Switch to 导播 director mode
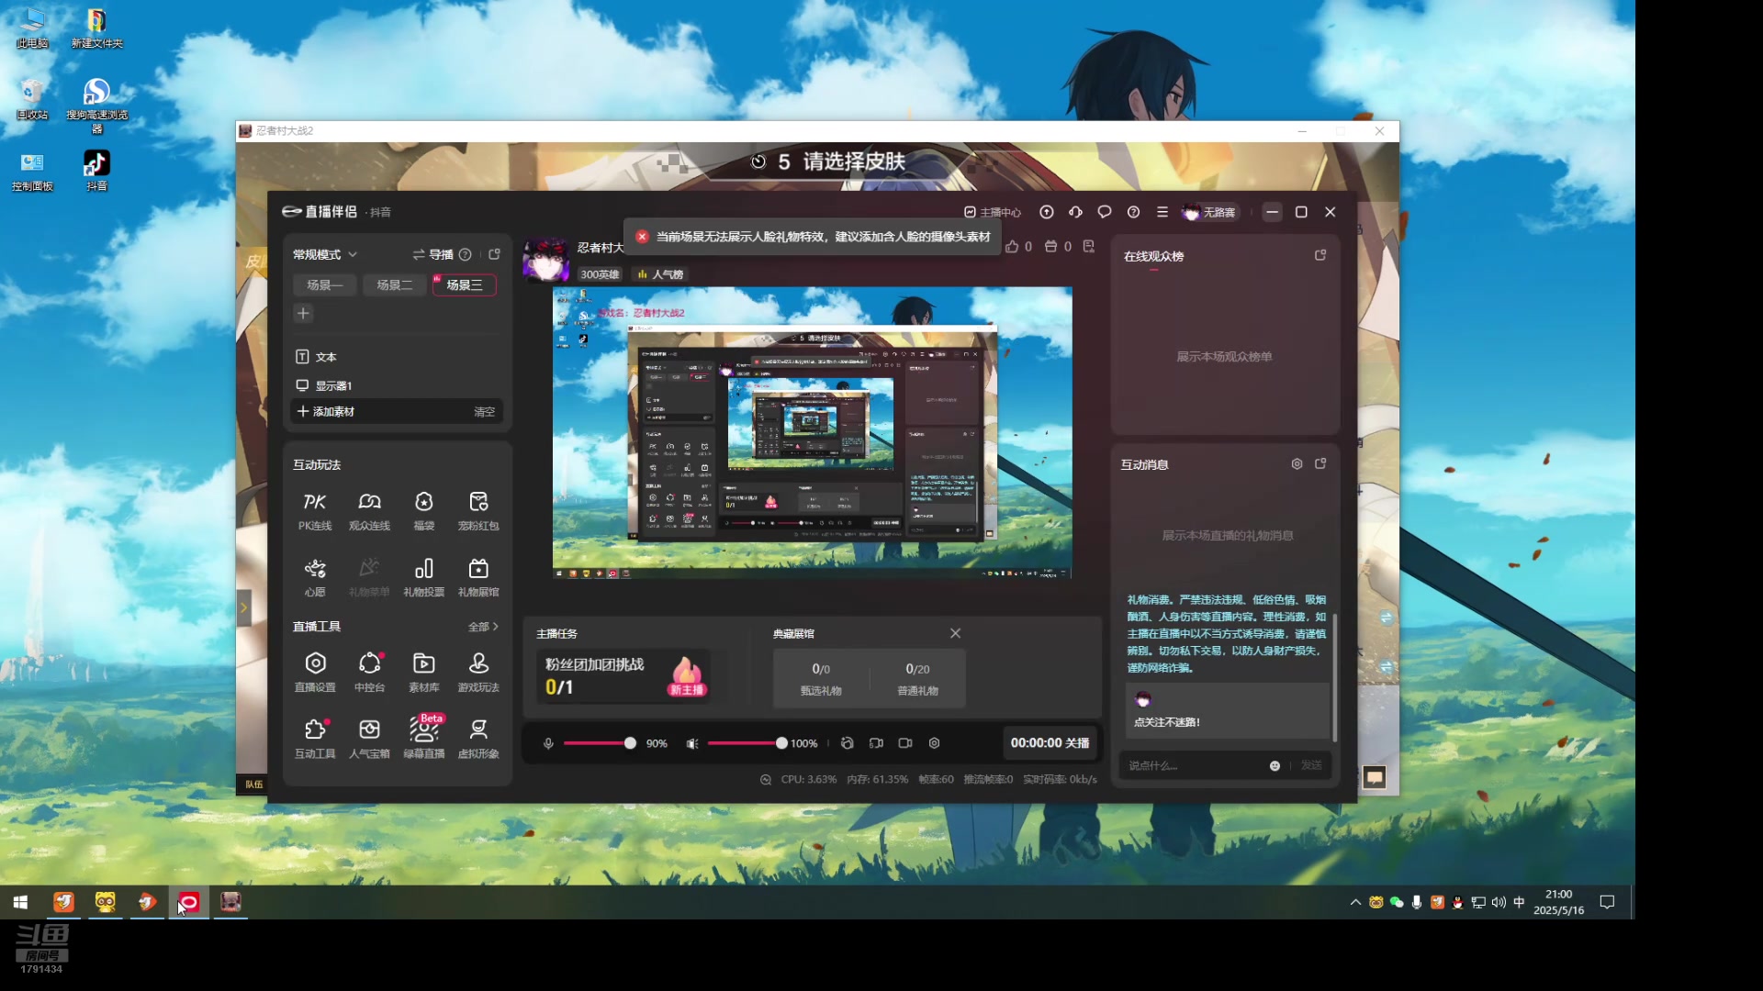This screenshot has height=991, width=1763. click(x=432, y=254)
